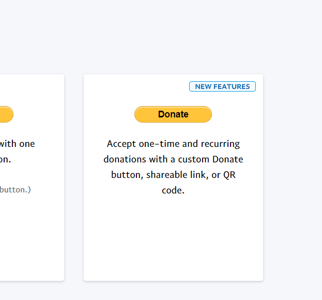Click the gray page background above the cards
Viewport: 322px width, 300px height.
click(x=160, y=36)
